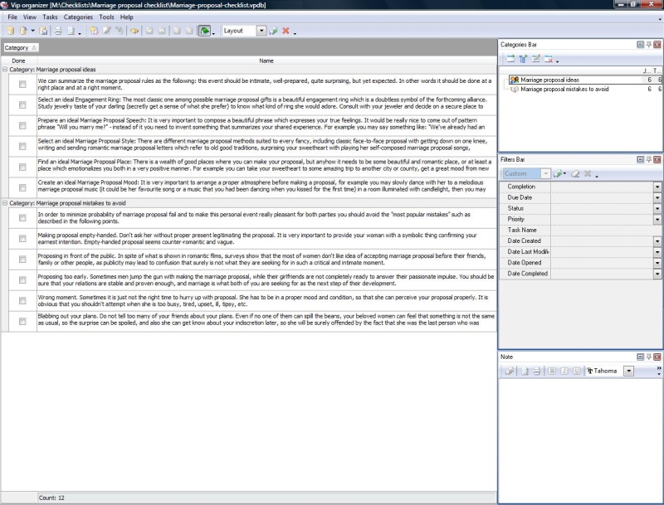Open the Categories menu
The width and height of the screenshot is (664, 505).
coord(78,17)
